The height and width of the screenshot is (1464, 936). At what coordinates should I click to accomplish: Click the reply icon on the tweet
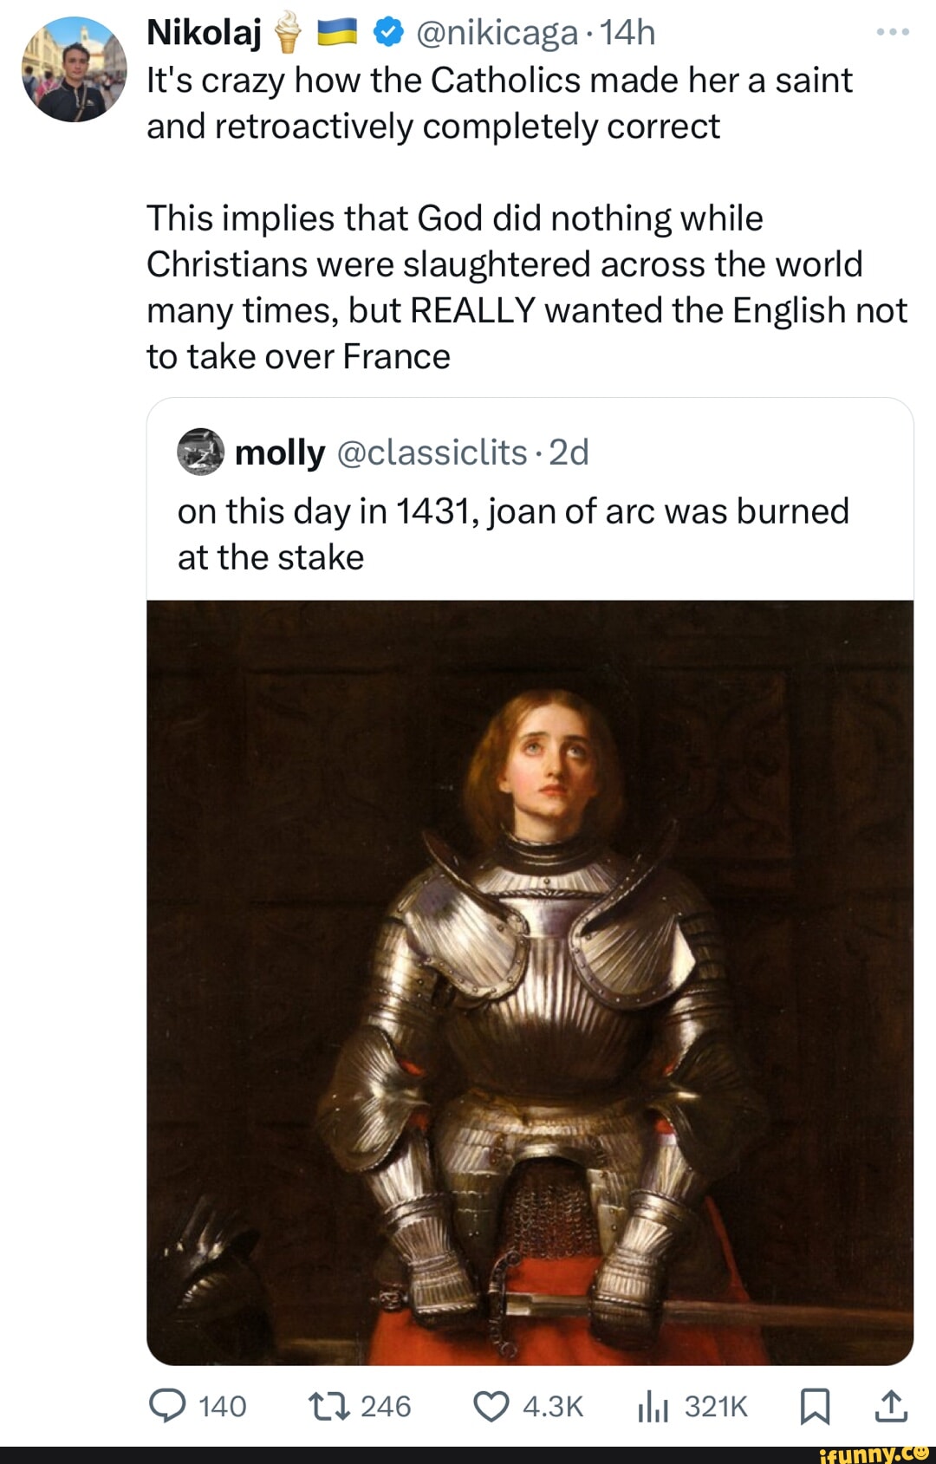coord(172,1406)
